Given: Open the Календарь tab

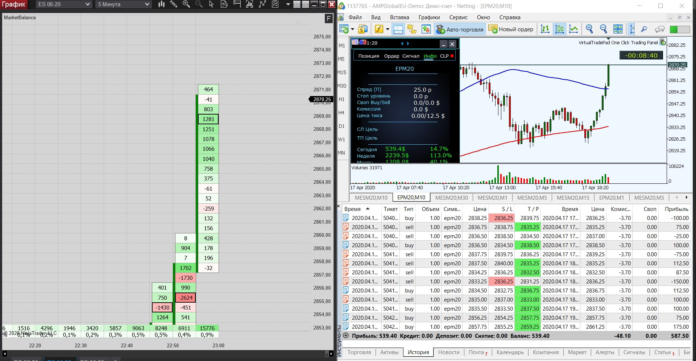Looking at the screenshot, I should 510,352.
